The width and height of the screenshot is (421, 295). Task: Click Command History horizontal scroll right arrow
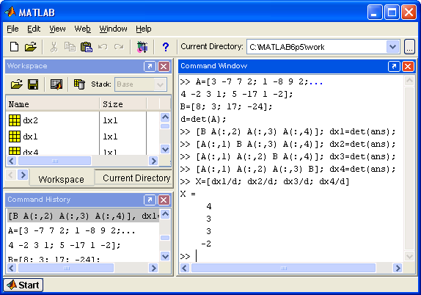coord(153,268)
